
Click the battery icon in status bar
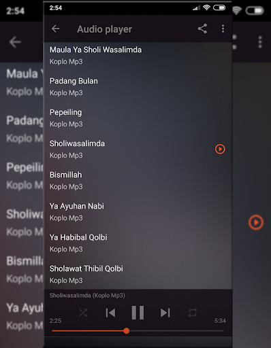tap(219, 7)
